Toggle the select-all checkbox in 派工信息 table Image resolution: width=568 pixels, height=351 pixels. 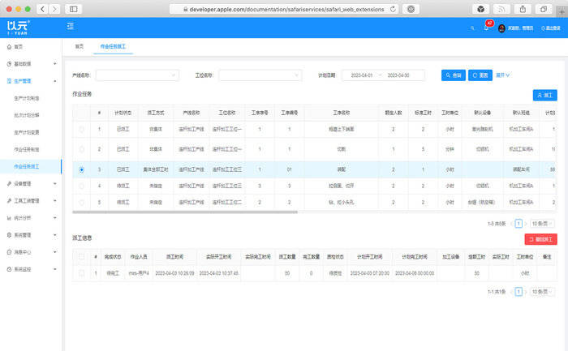(81, 256)
